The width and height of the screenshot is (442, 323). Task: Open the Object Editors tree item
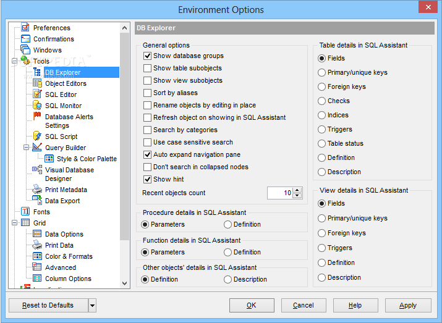point(66,83)
